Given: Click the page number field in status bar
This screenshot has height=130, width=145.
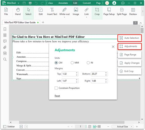Looking at the screenshot, I should pos(80,127).
